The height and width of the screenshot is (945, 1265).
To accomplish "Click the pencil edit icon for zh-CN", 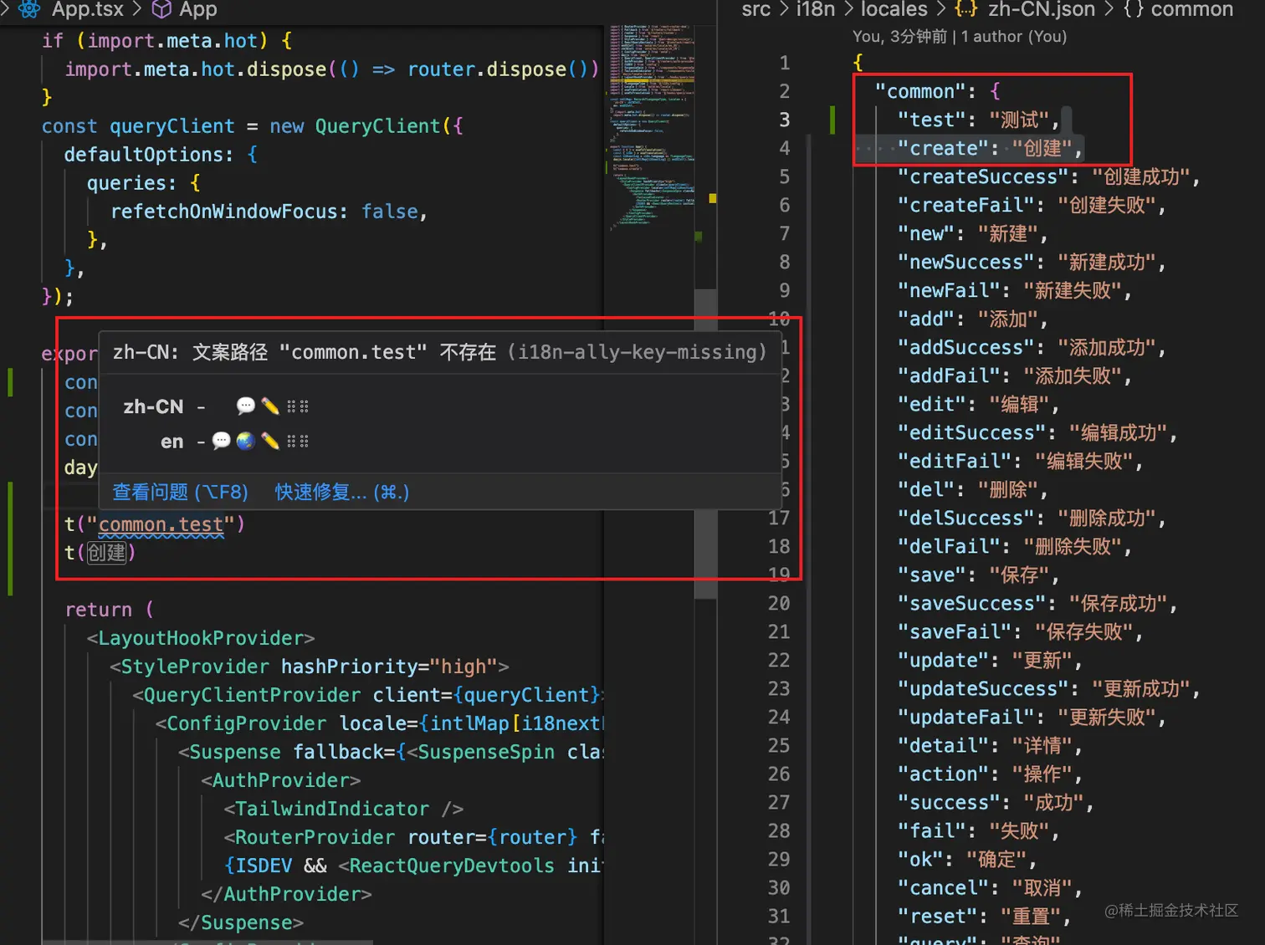I will click(270, 406).
